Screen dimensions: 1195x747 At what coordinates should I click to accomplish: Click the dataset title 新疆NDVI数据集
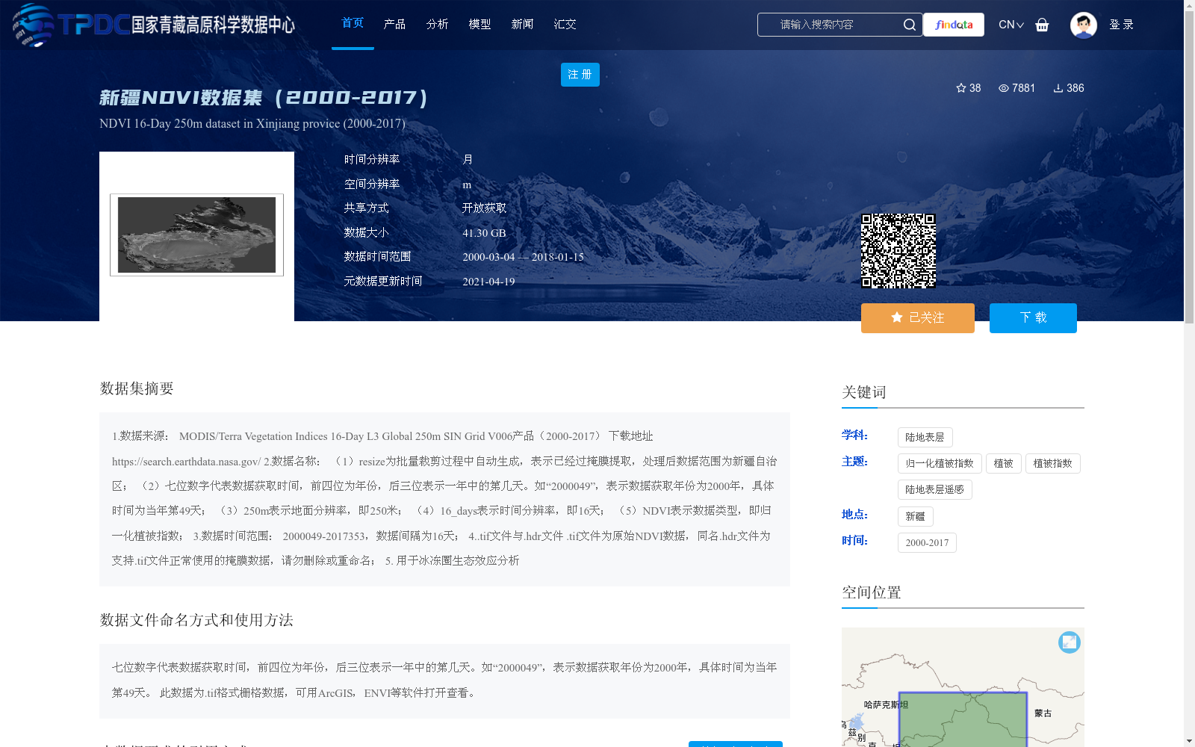pyautogui.click(x=264, y=98)
